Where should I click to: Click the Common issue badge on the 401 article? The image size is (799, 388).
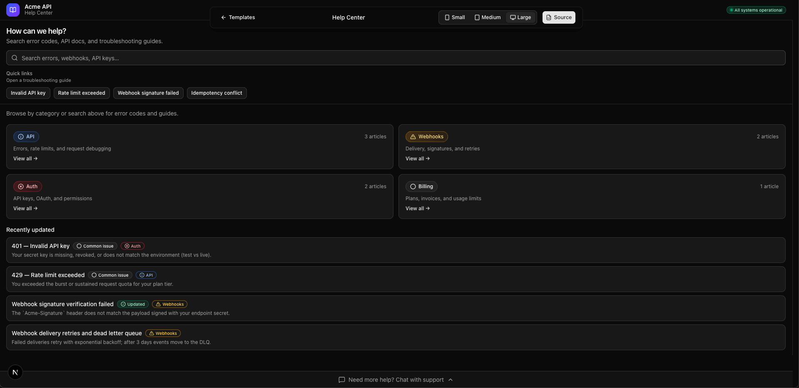coord(95,246)
